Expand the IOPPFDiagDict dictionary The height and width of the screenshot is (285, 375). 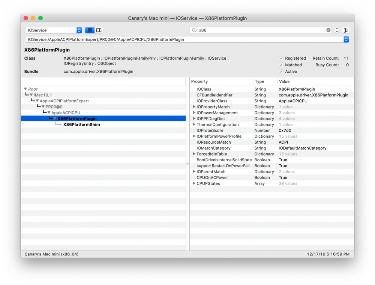pos(194,118)
